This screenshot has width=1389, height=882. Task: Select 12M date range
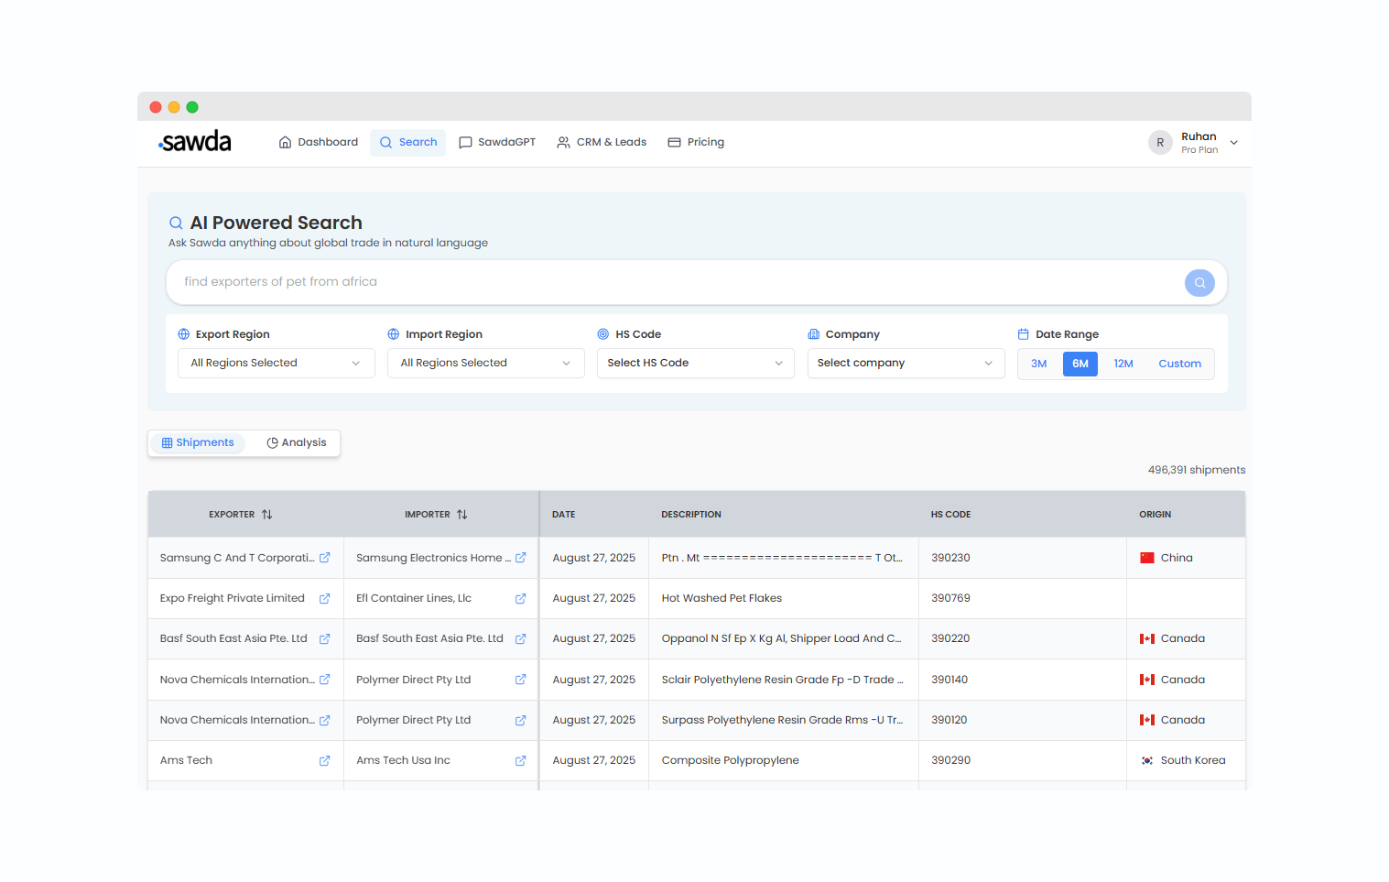[x=1123, y=364]
